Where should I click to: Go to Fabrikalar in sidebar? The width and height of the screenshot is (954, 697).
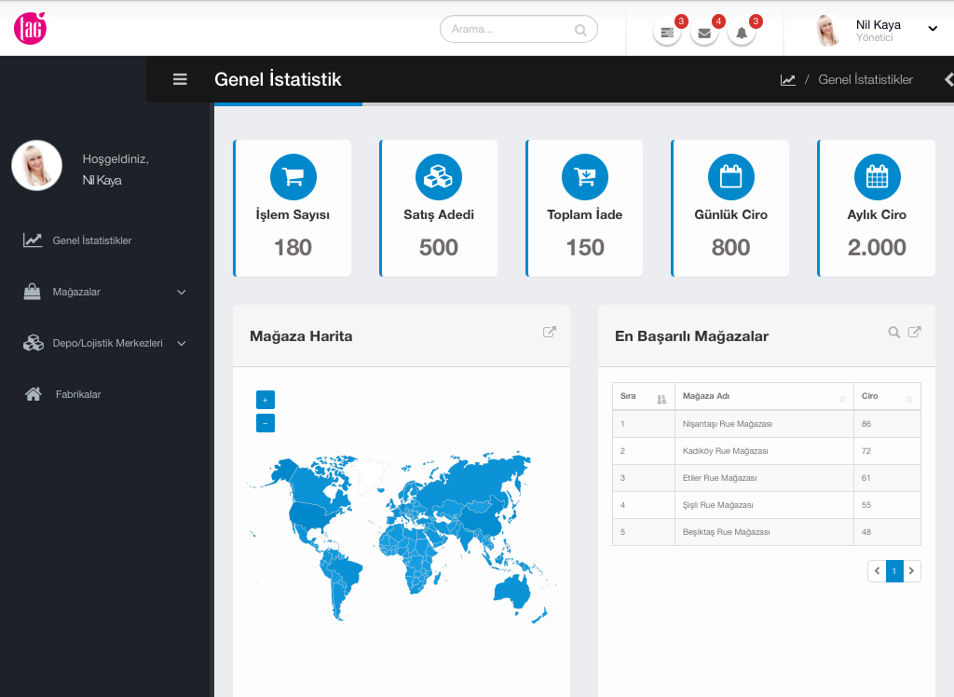[x=77, y=394]
